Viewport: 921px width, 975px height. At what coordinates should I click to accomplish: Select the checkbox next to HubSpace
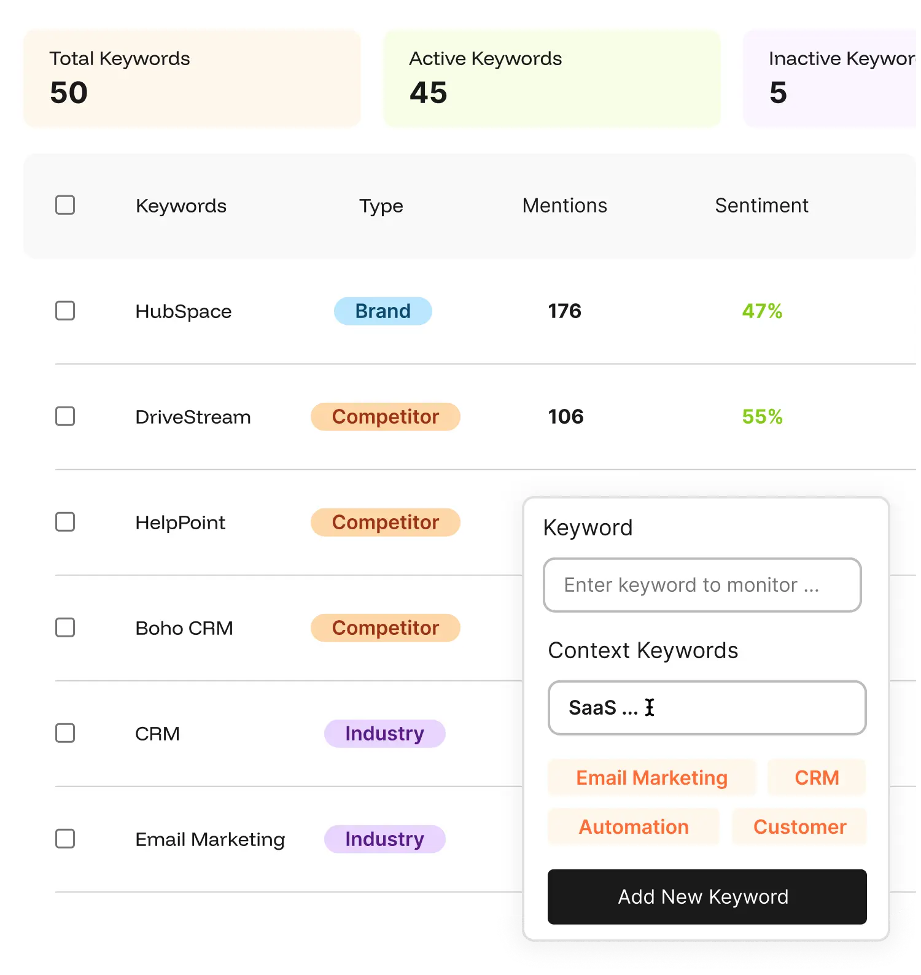tap(64, 311)
